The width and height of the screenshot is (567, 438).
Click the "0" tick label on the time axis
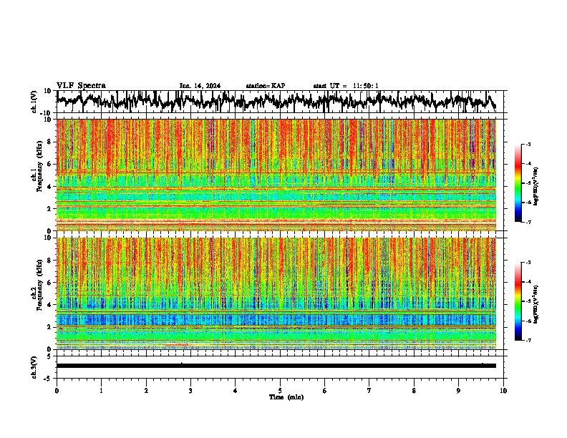click(57, 391)
